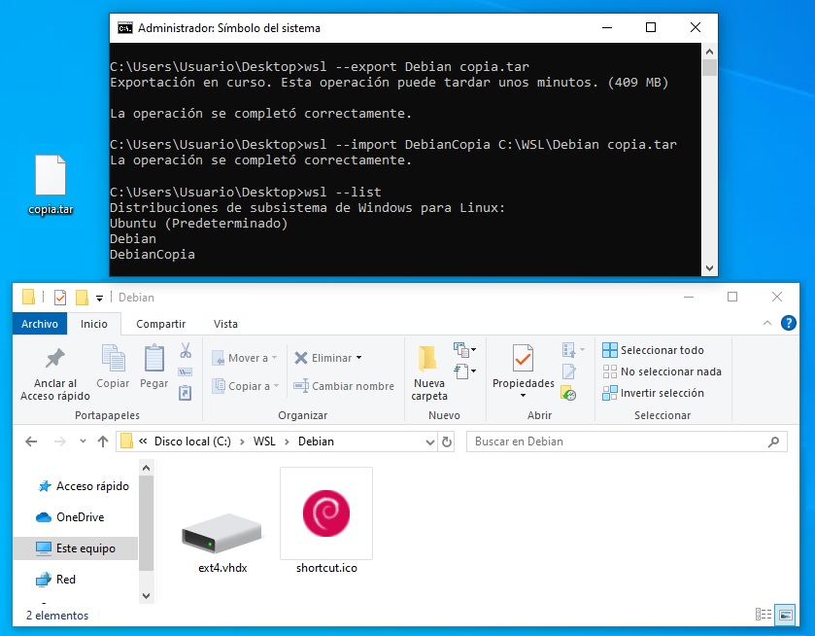Click WSL in the address breadcrumb
Viewport: 815px width, 636px height.
click(x=264, y=442)
